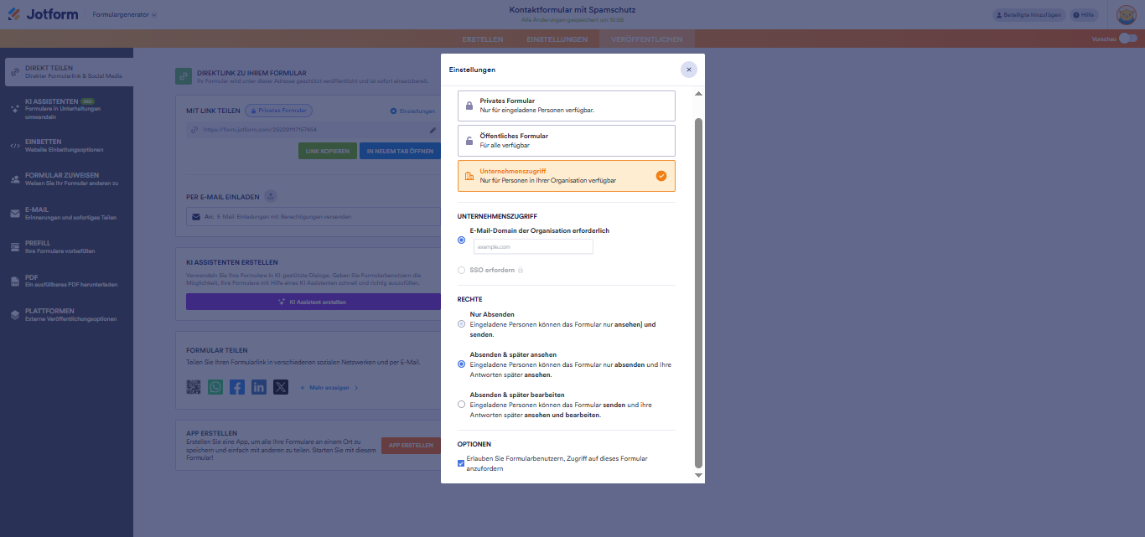Share the form via X icon
The width and height of the screenshot is (1145, 537).
pos(281,387)
